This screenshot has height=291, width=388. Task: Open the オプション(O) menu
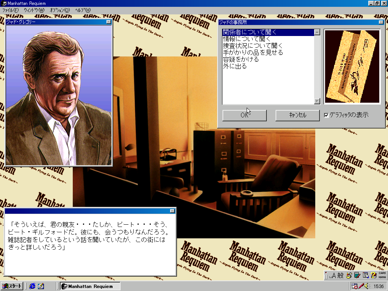pos(59,10)
